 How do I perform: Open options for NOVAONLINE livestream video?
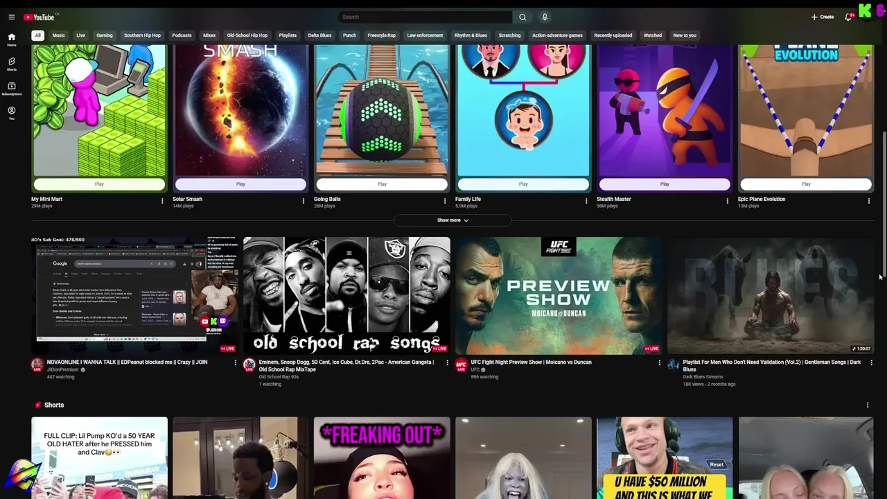[x=235, y=362]
